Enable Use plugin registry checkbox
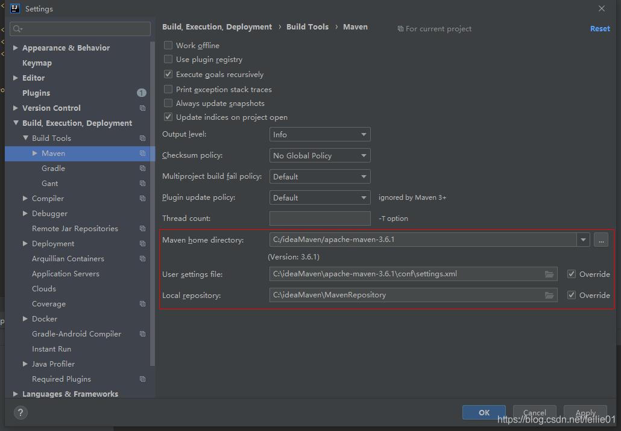 pos(168,60)
